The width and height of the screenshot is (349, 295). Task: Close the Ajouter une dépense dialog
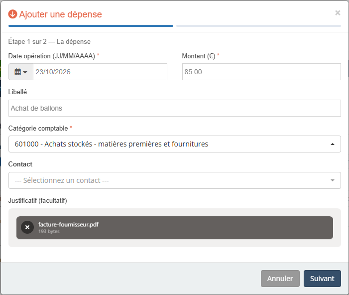click(x=338, y=13)
